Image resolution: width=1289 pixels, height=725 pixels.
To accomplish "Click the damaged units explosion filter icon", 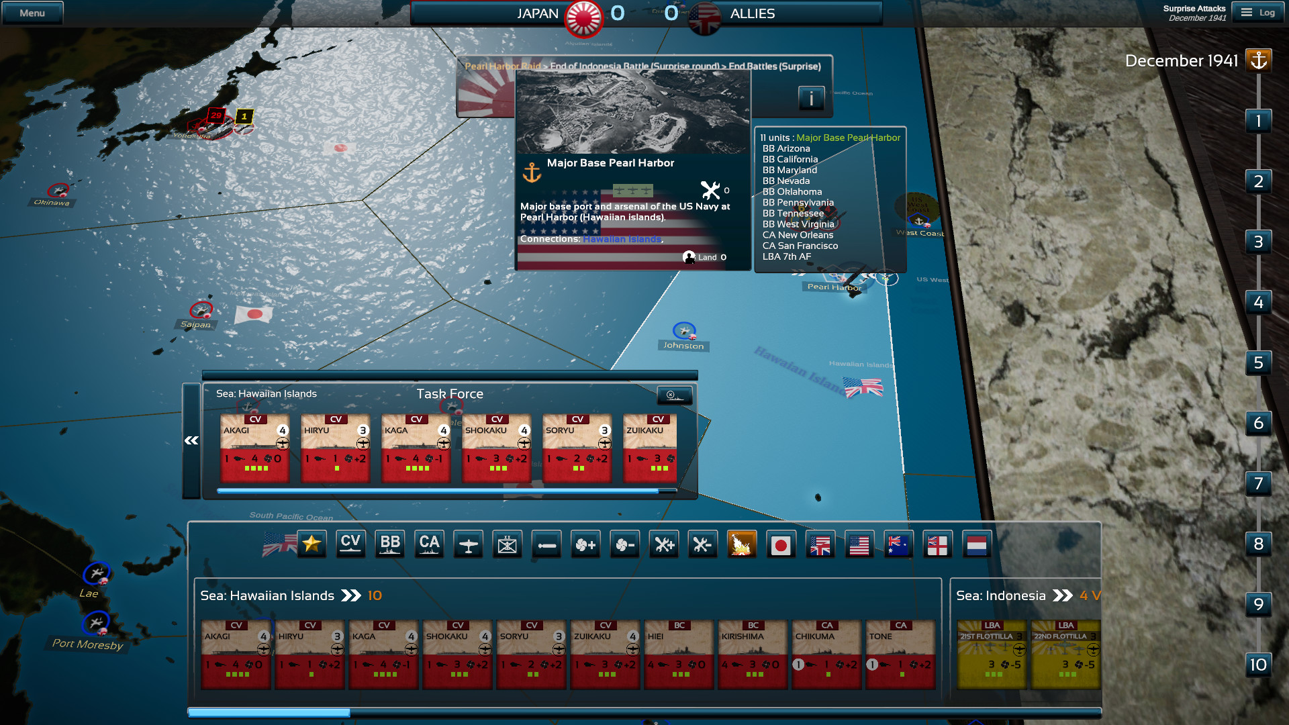I will pyautogui.click(x=742, y=544).
